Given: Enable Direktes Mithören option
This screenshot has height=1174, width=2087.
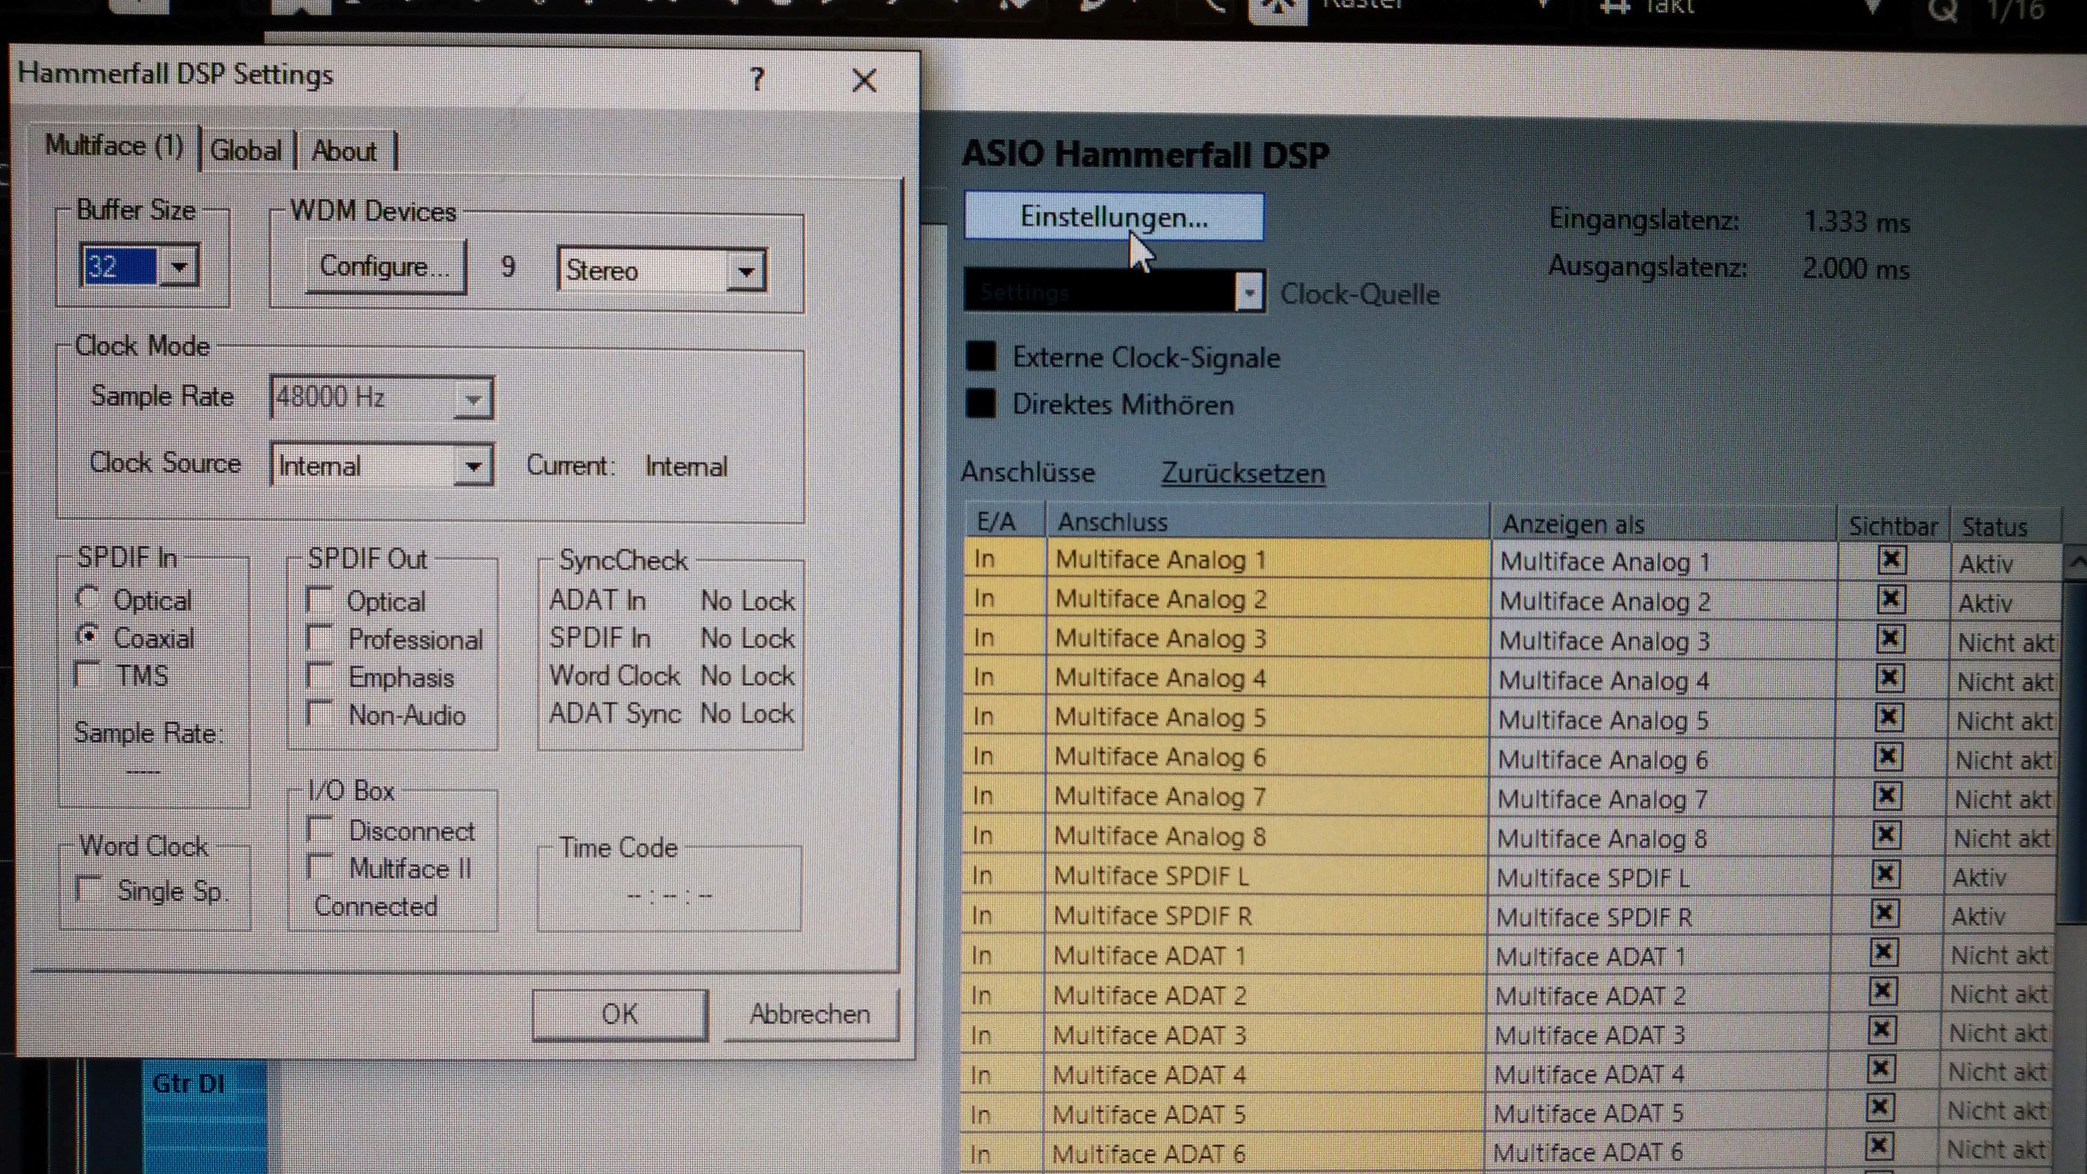Looking at the screenshot, I should [981, 403].
